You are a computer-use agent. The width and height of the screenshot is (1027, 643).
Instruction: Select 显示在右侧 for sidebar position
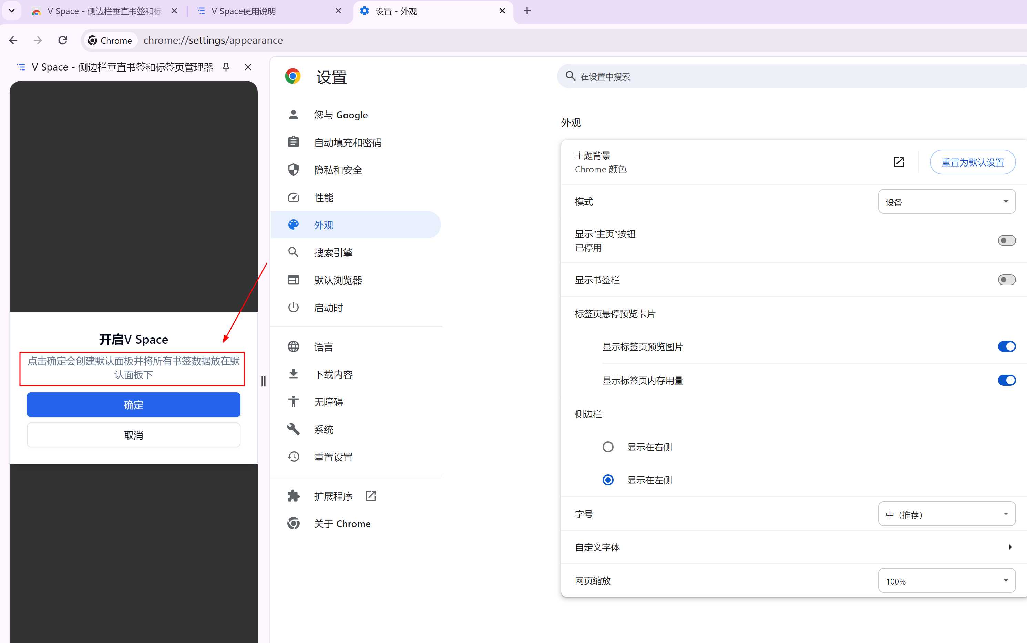pyautogui.click(x=608, y=447)
